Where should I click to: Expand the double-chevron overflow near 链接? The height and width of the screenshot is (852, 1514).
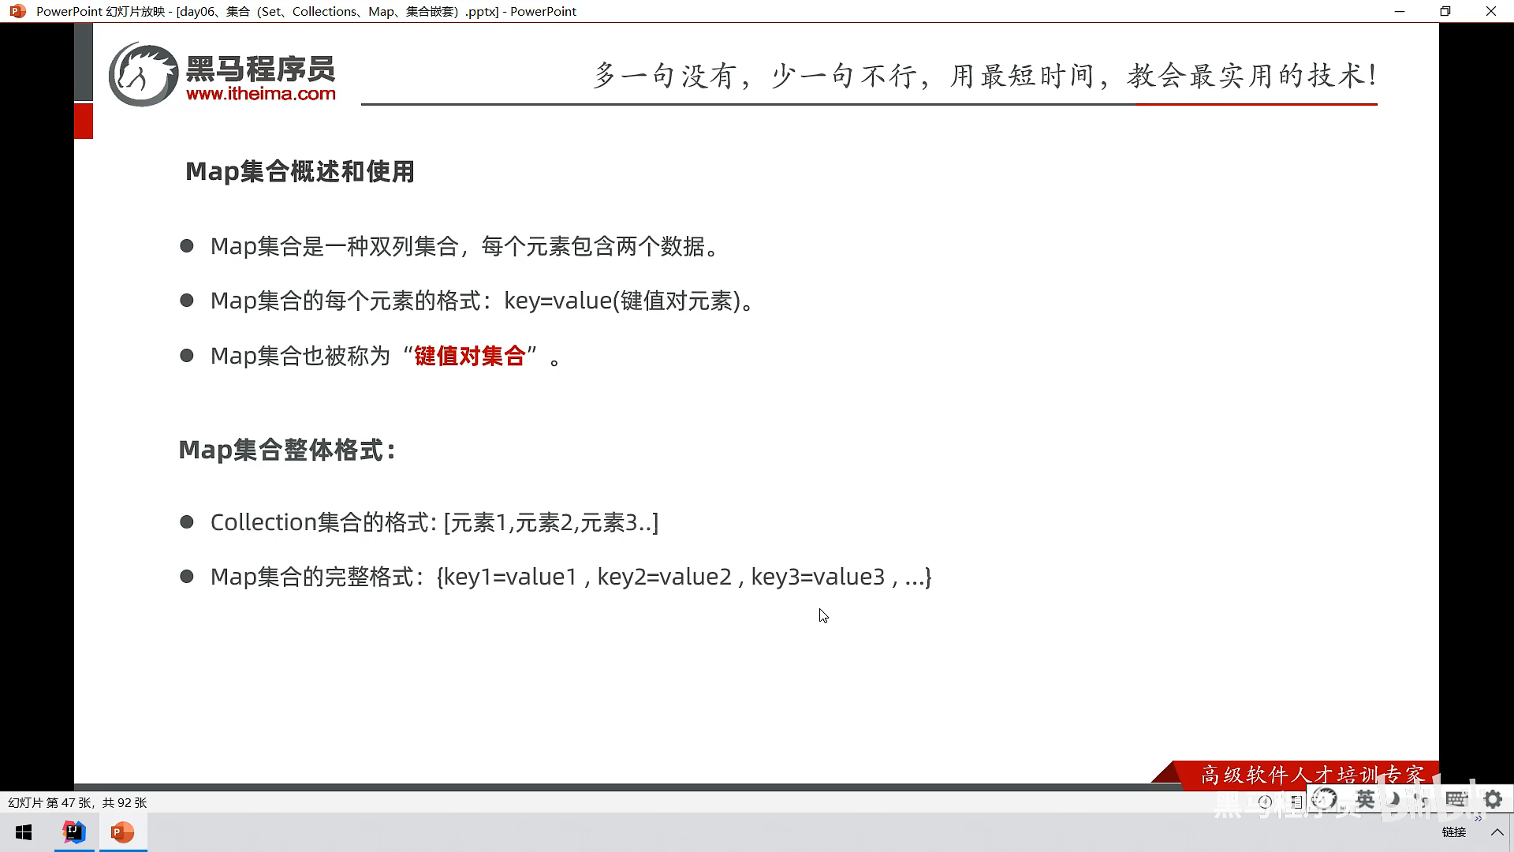click(1479, 818)
